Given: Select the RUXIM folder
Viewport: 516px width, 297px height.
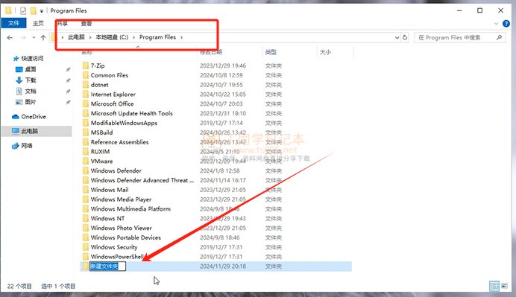Looking at the screenshot, I should pyautogui.click(x=100, y=151).
